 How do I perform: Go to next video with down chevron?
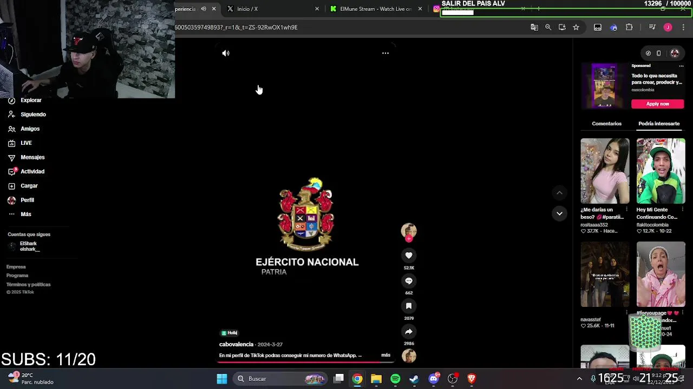tap(559, 213)
